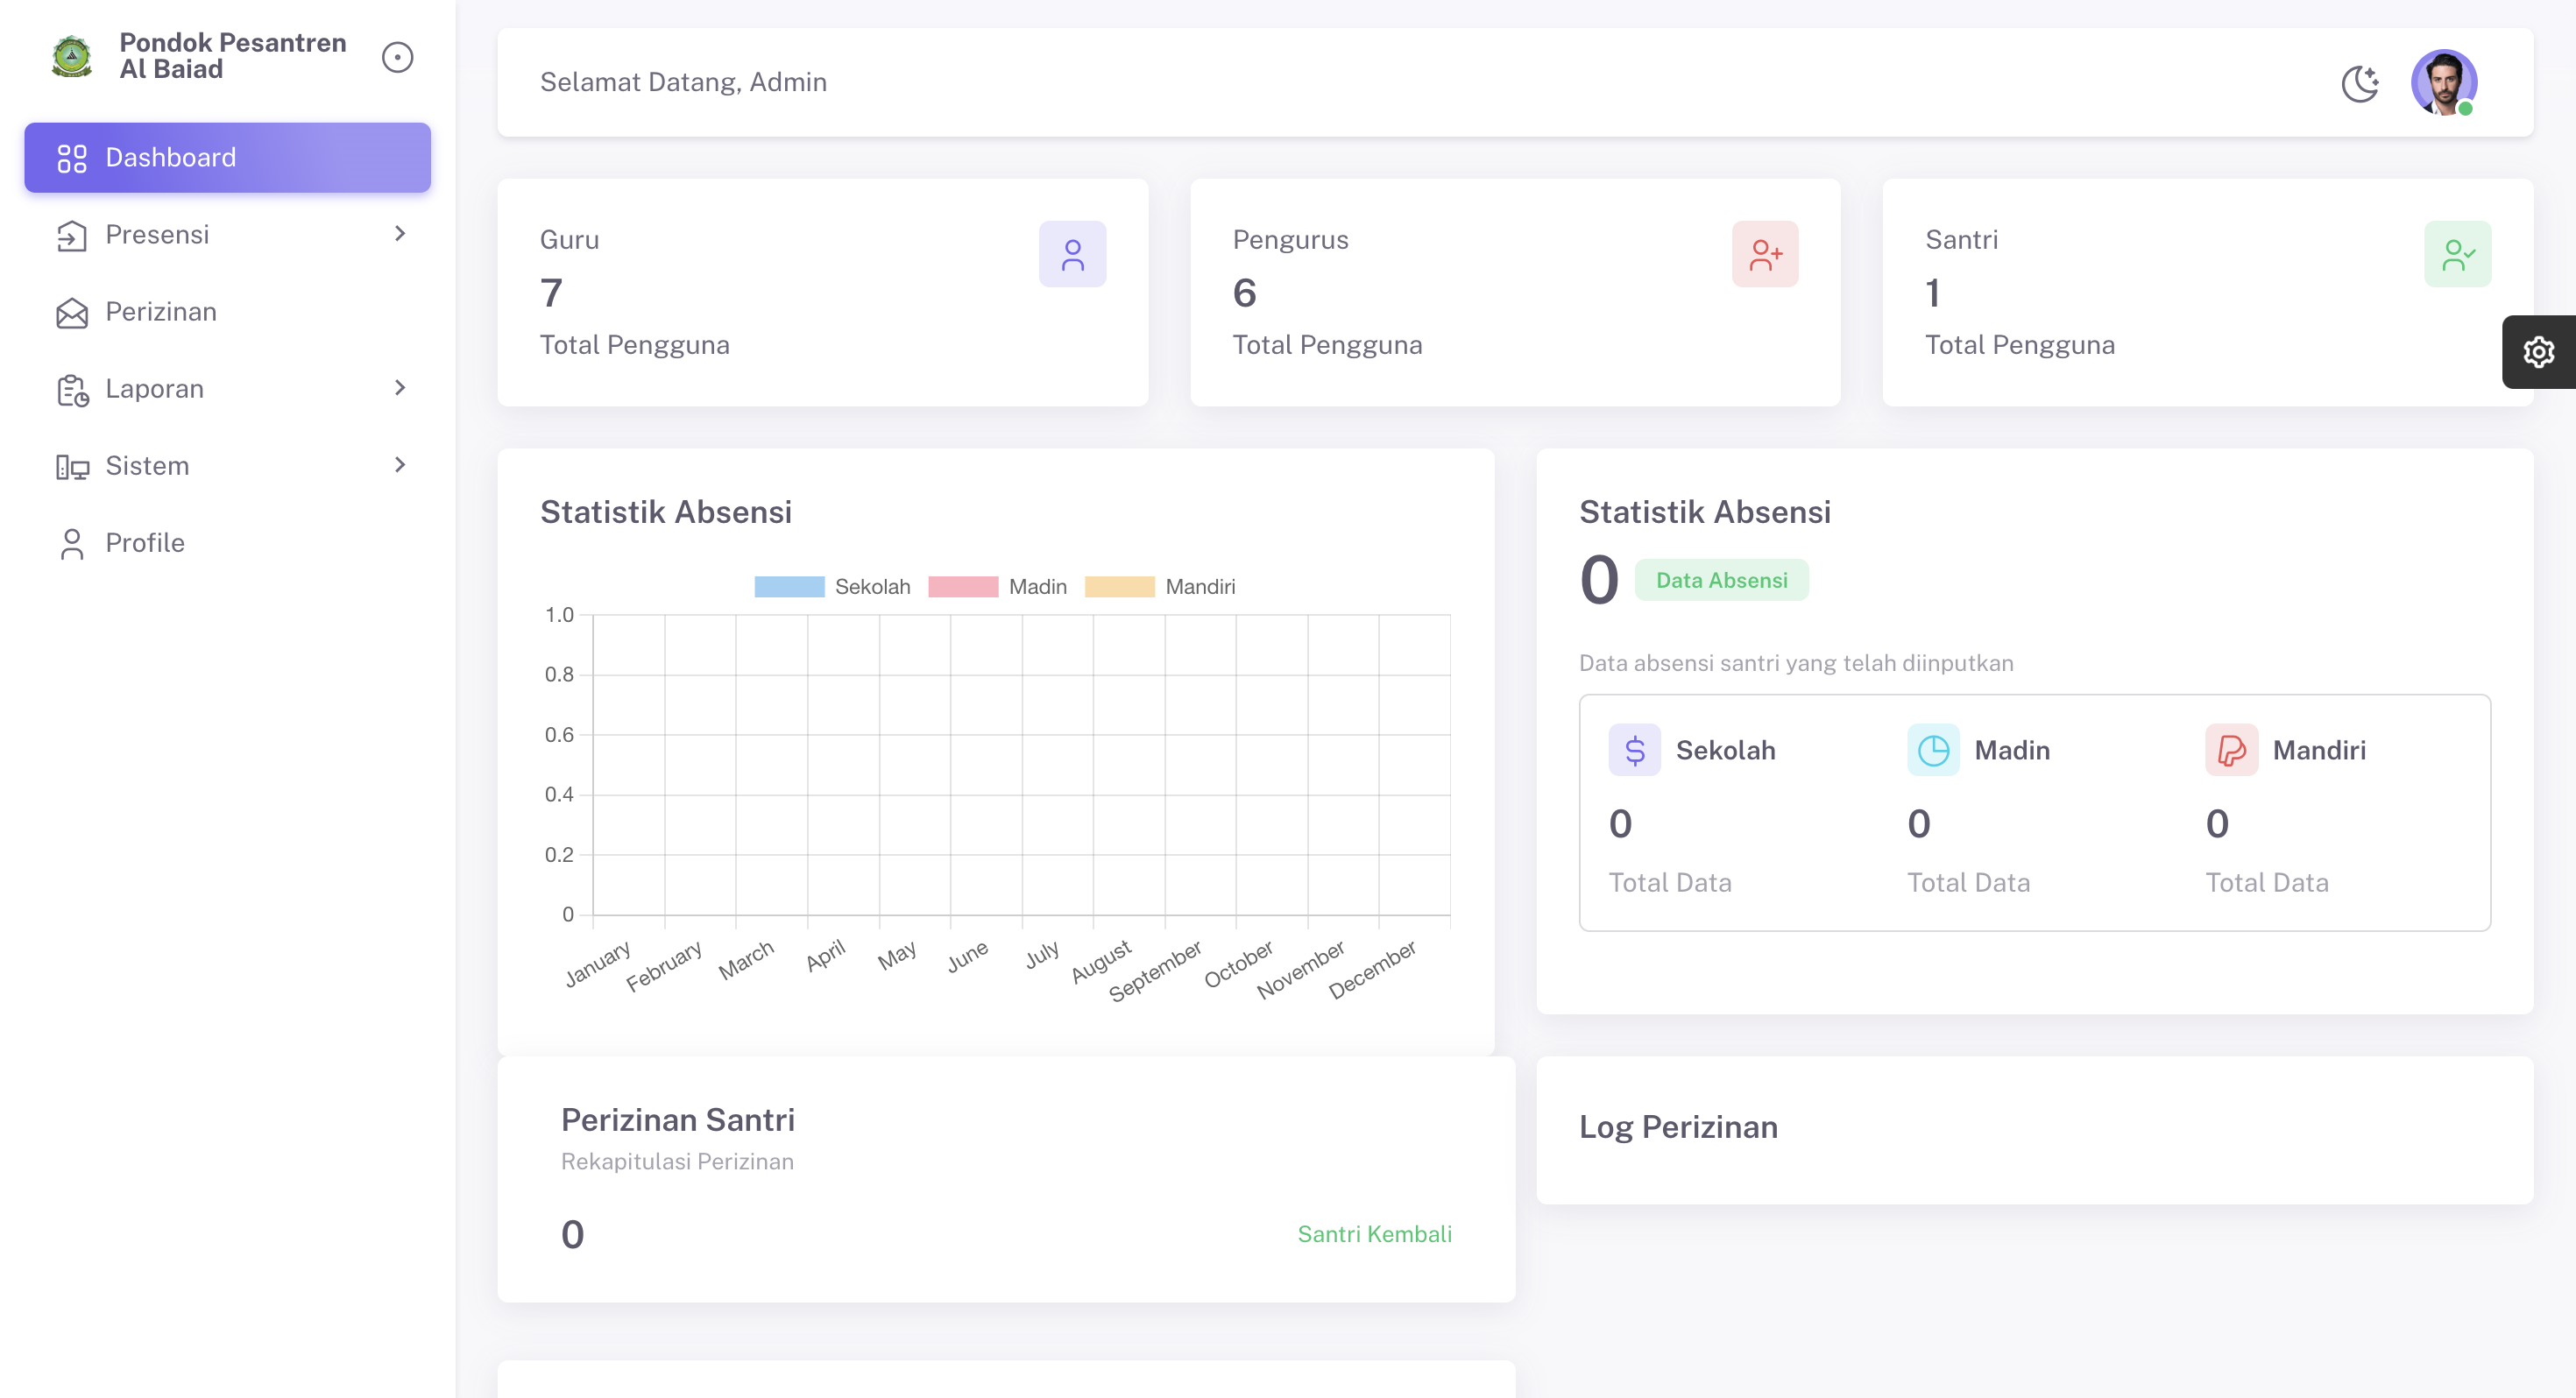Image resolution: width=2576 pixels, height=1398 pixels.
Task: Click the Pondok Pesantren logo
Action: 72,56
